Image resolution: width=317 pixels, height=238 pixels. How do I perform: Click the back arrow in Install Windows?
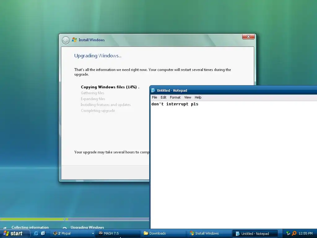click(x=66, y=40)
